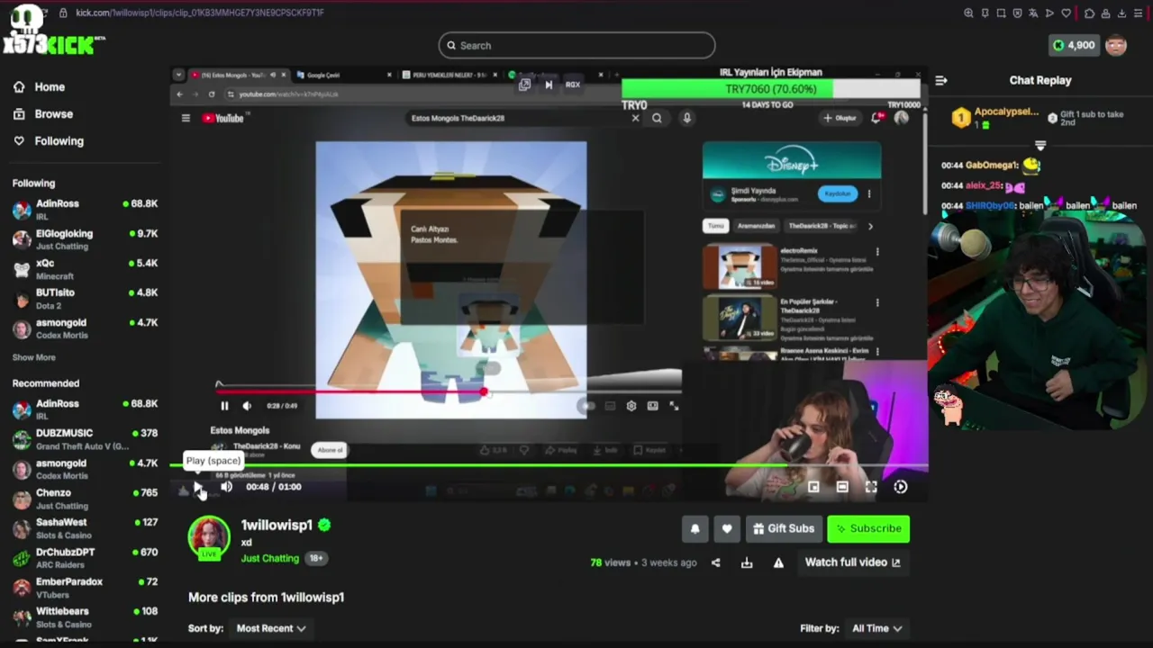Open the Kicks balance showing 4,900
This screenshot has height=648, width=1153.
(1073, 45)
